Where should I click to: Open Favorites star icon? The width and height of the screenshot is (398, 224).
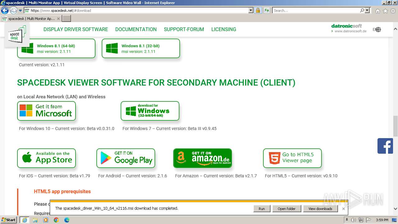pos(385,11)
